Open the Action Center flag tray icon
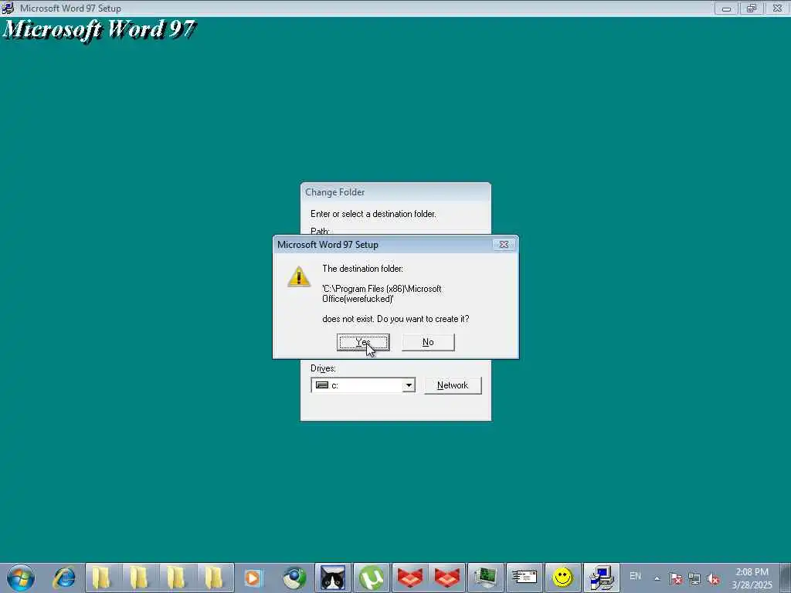Screen dimensions: 791x593 point(675,578)
